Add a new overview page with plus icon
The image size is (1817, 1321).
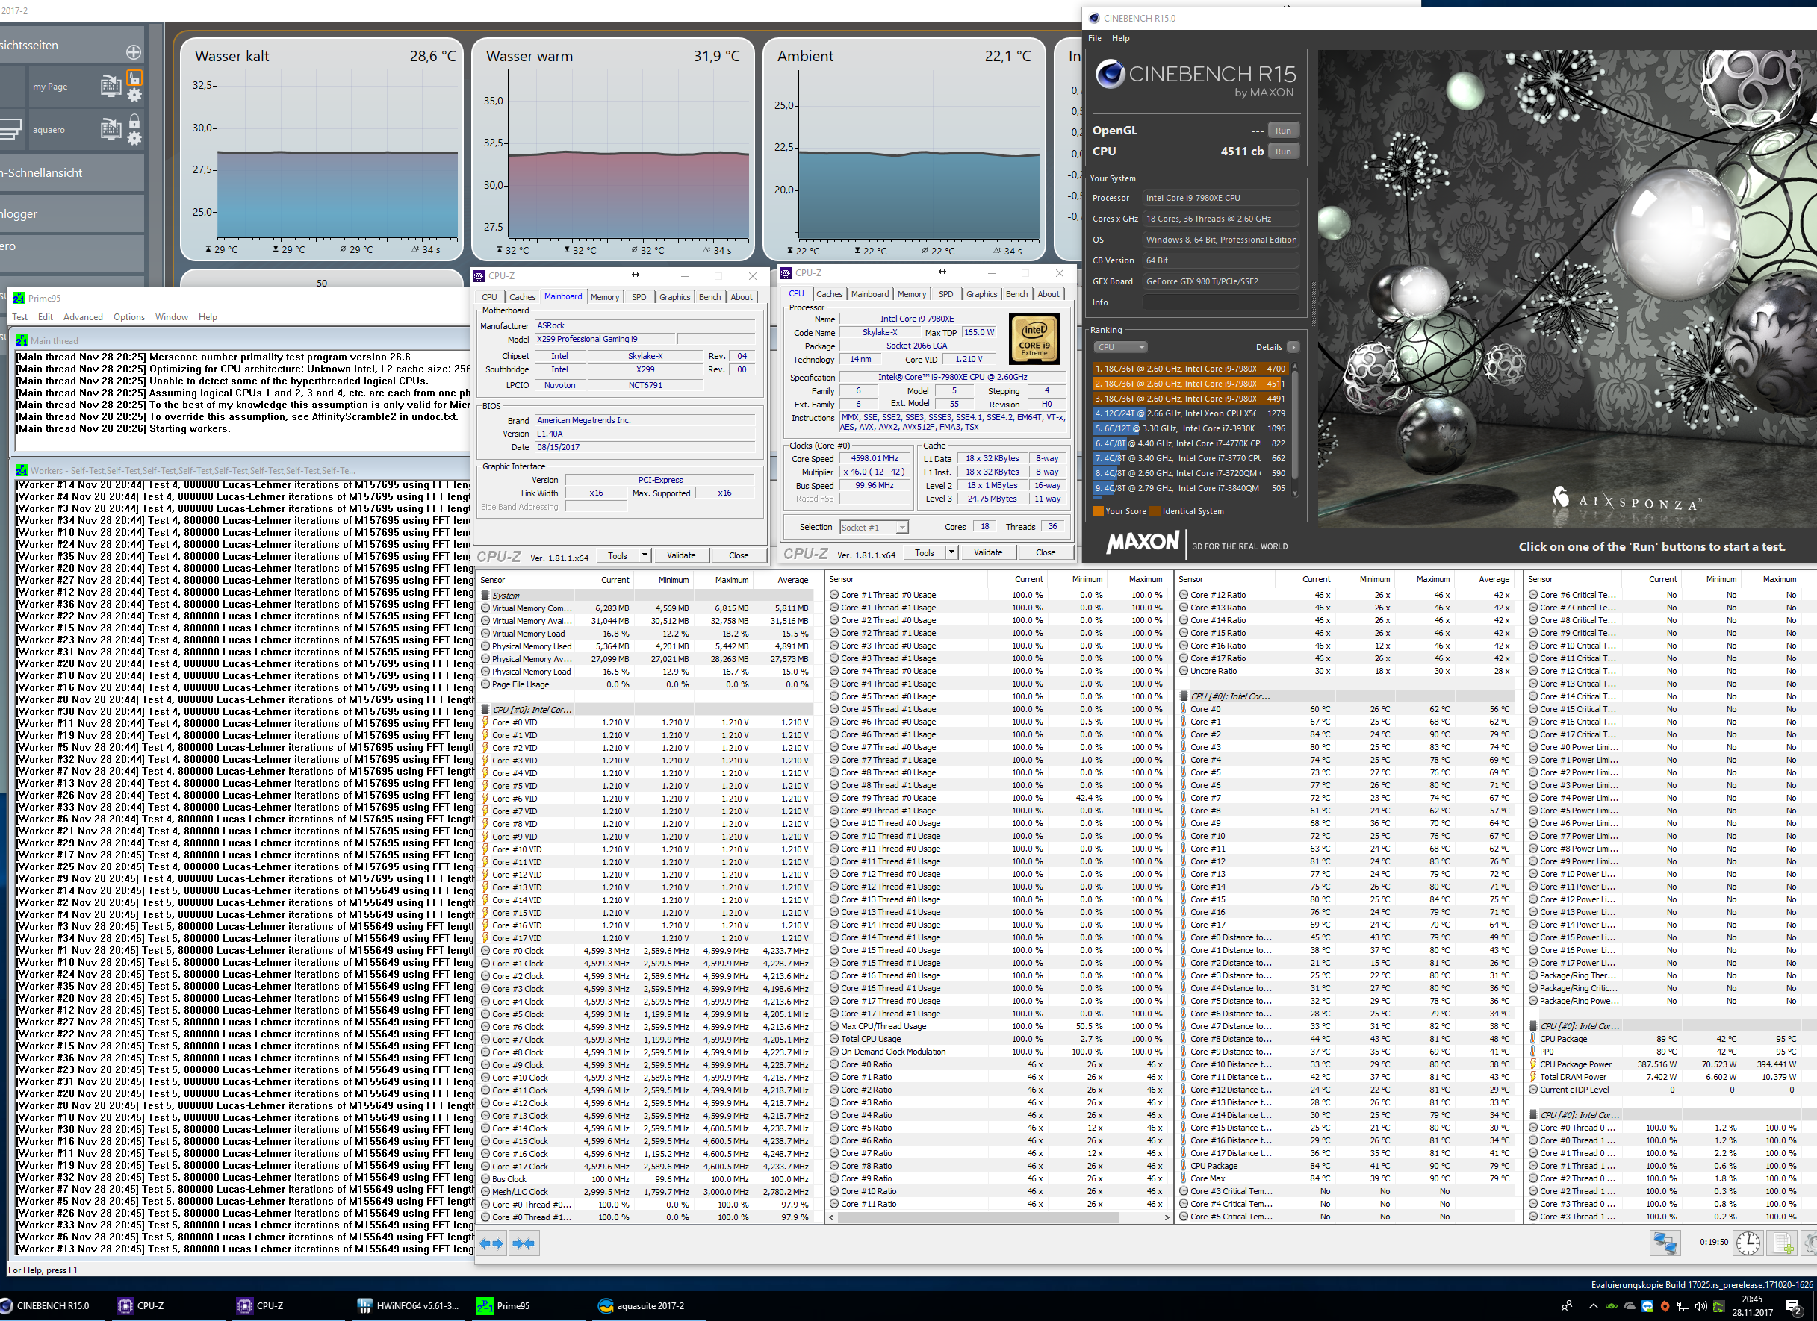(x=133, y=52)
